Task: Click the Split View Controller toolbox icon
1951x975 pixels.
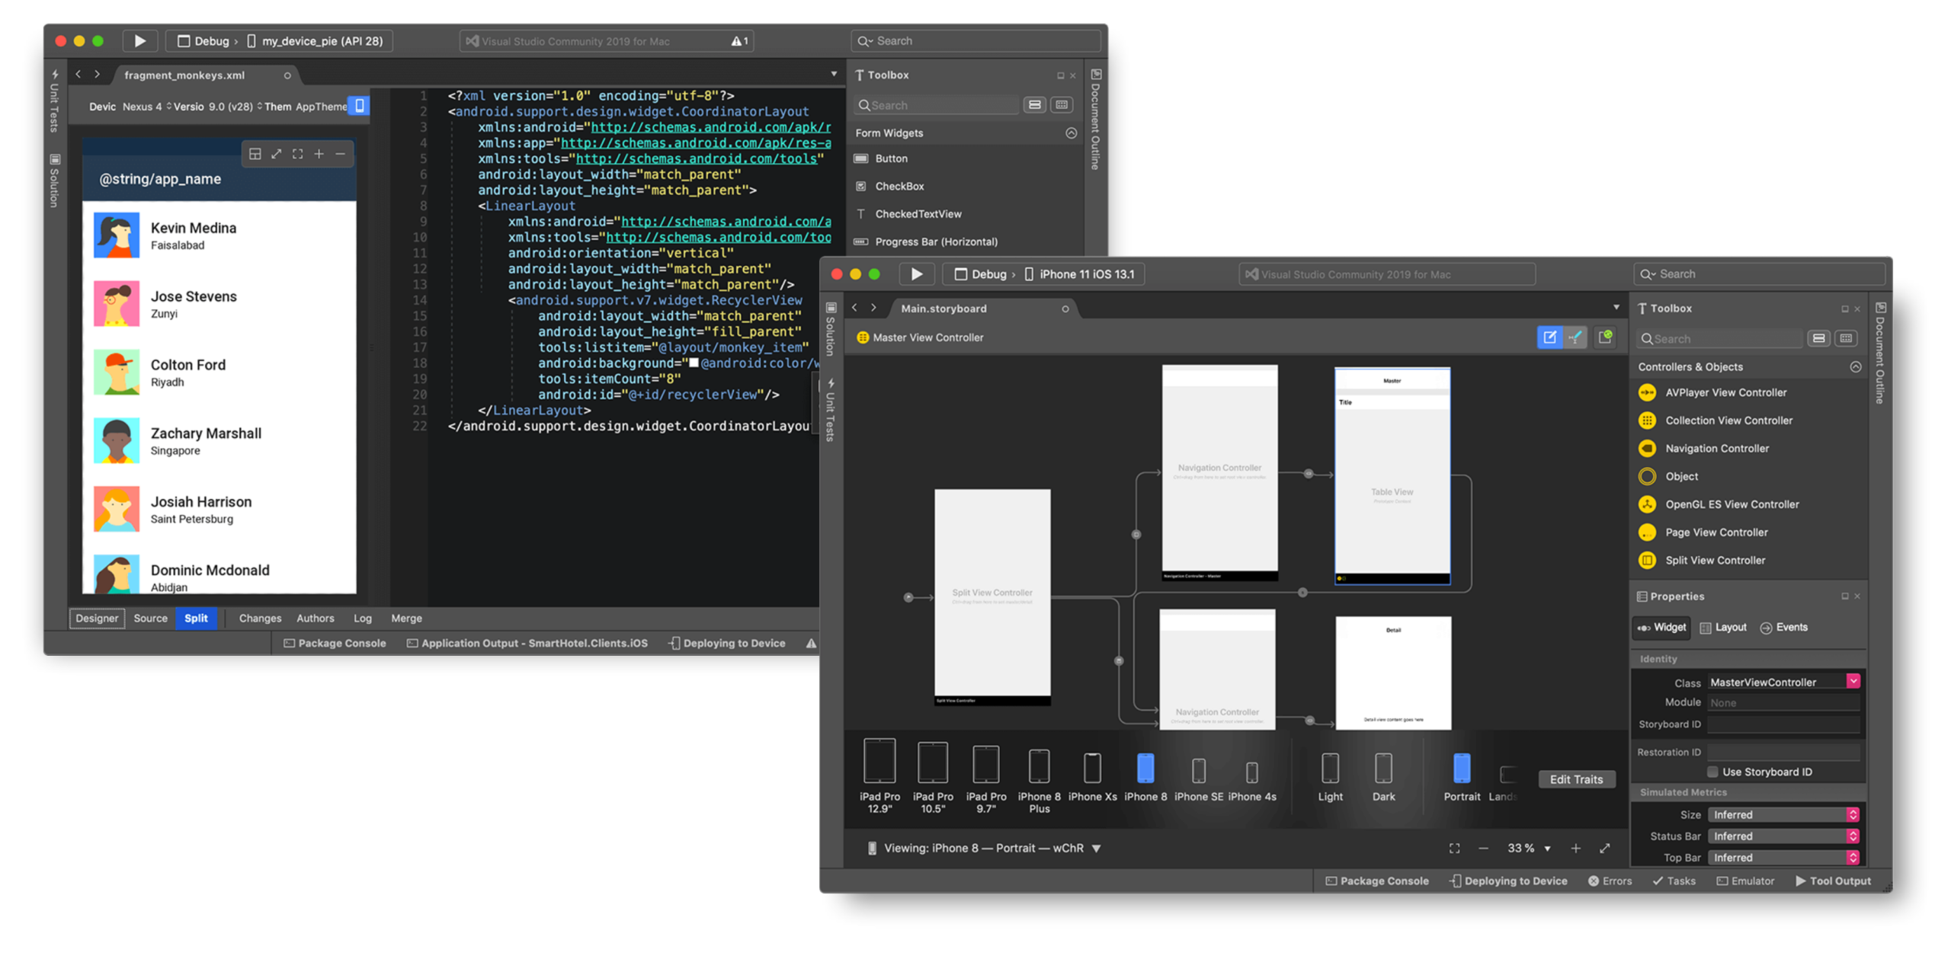Action: point(1646,561)
